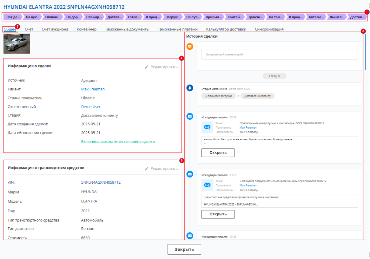The image size is (370, 259).
Task: Switch to the Синхронизация tab
Action: (269, 29)
